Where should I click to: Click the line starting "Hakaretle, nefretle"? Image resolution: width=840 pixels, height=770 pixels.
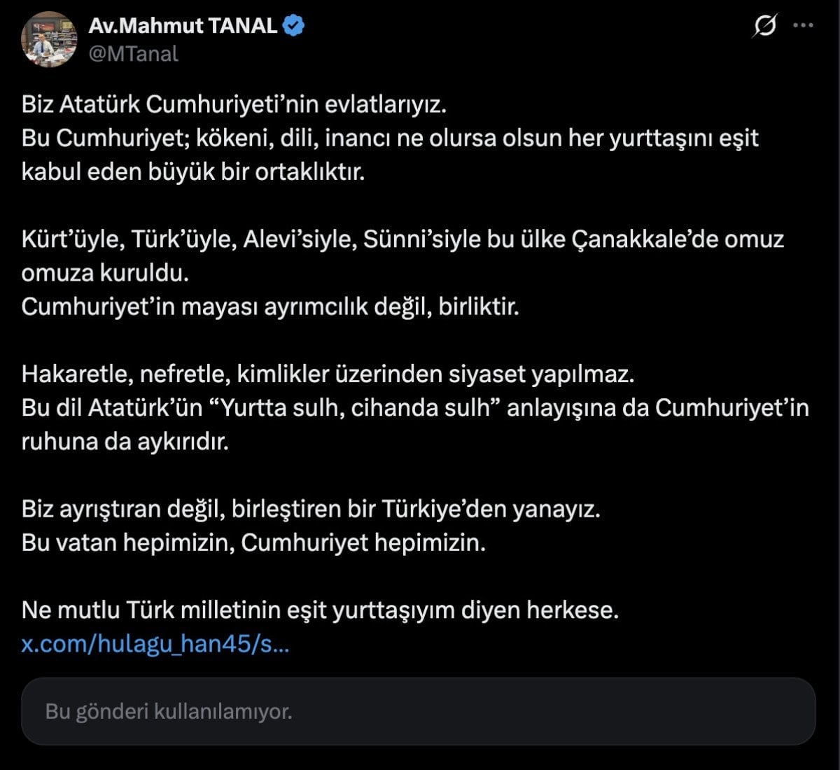pos(328,374)
